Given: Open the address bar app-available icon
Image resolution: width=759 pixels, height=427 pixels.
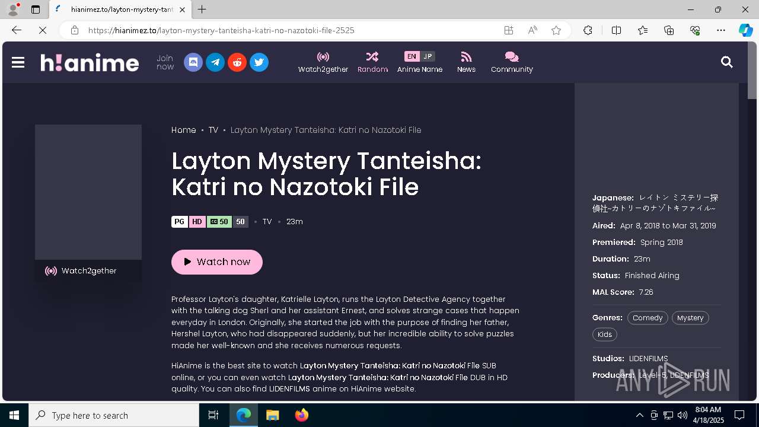Looking at the screenshot, I should click(x=509, y=30).
